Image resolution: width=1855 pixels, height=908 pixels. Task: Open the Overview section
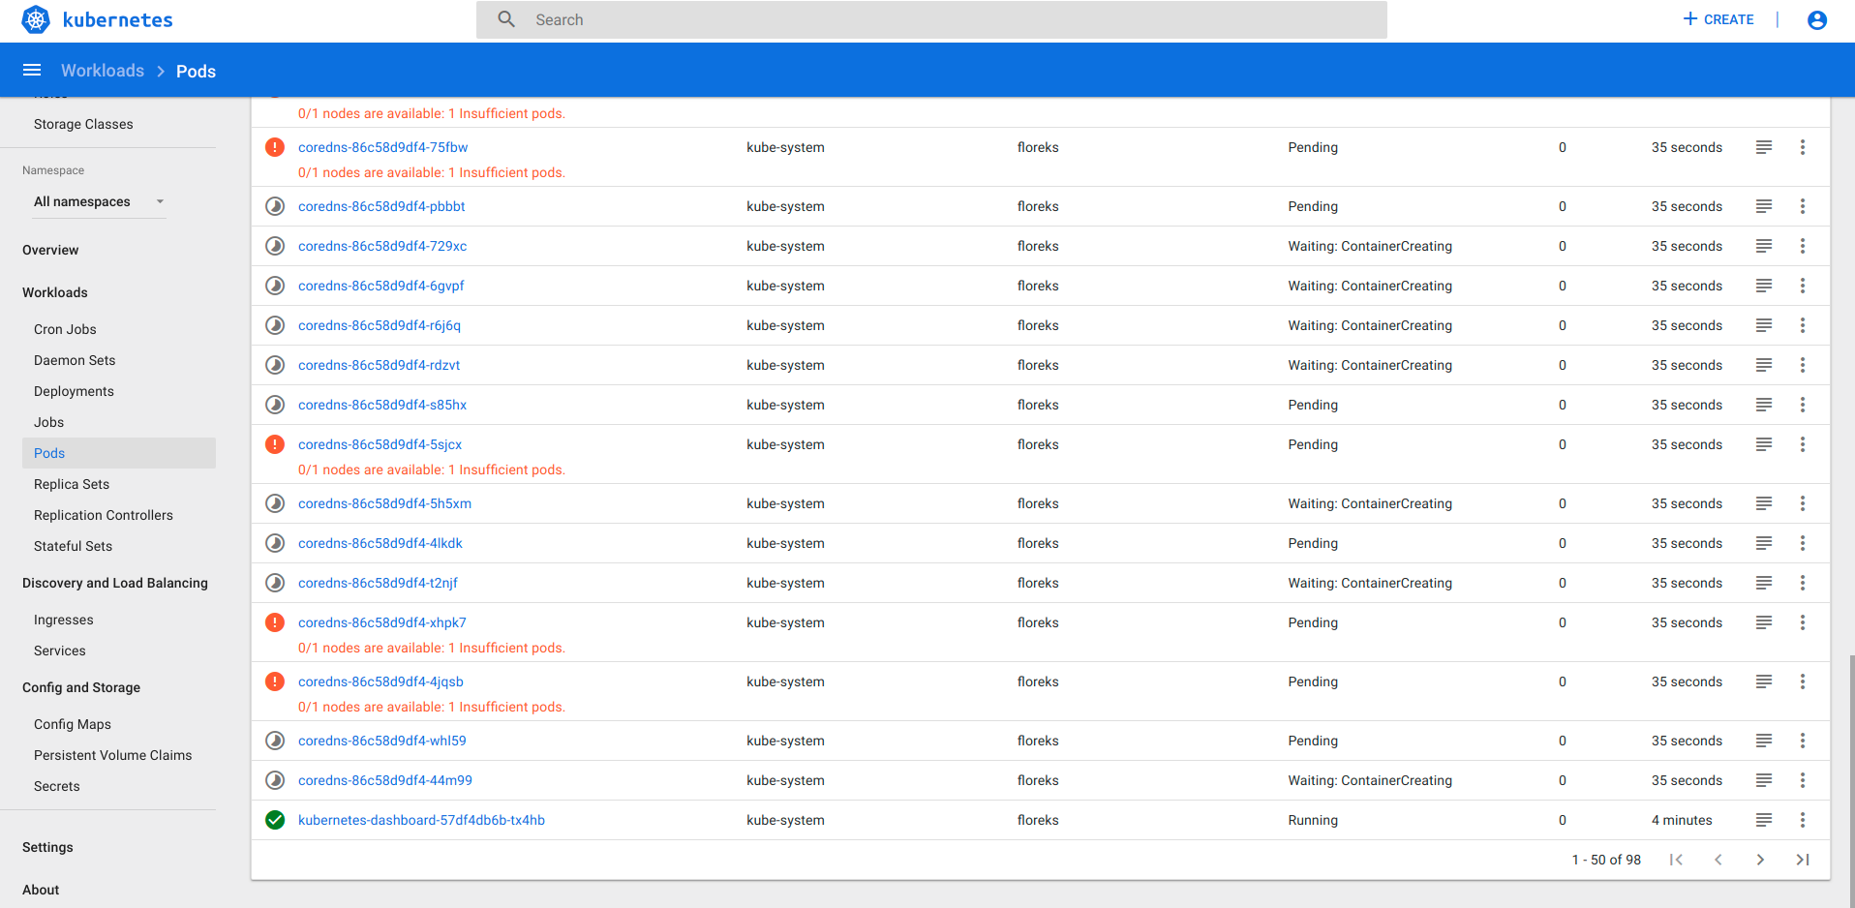click(x=50, y=250)
